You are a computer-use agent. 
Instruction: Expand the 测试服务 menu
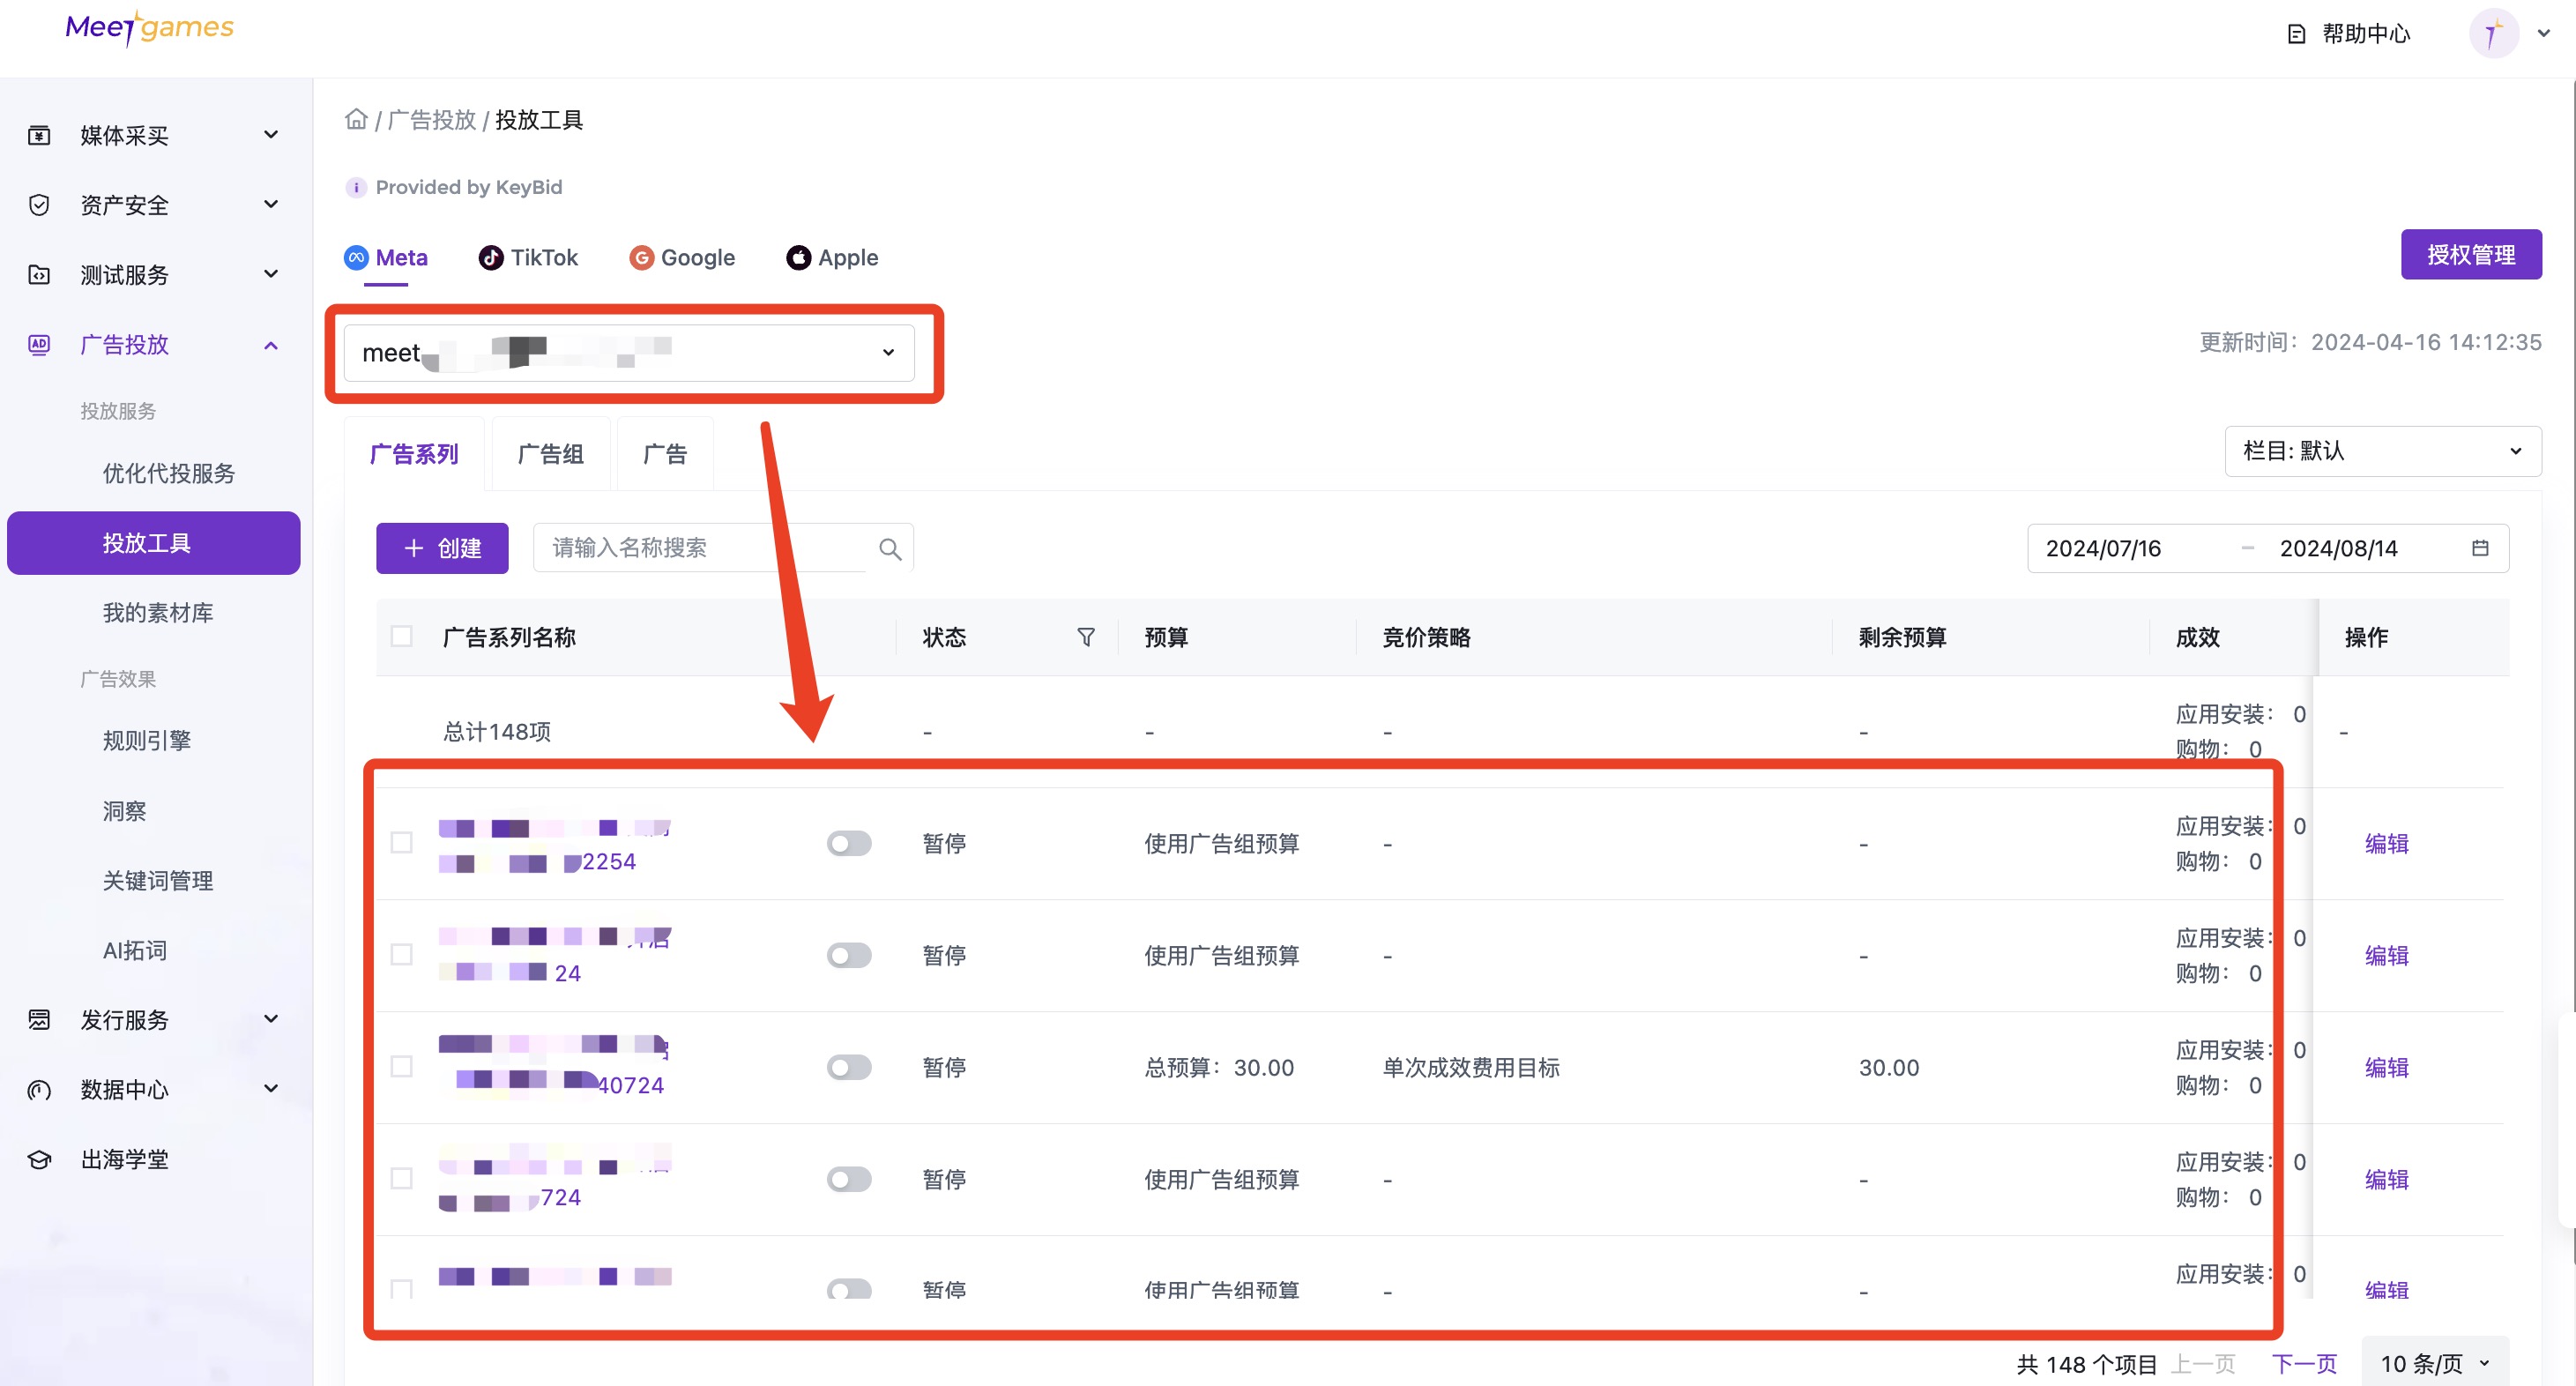[271, 275]
